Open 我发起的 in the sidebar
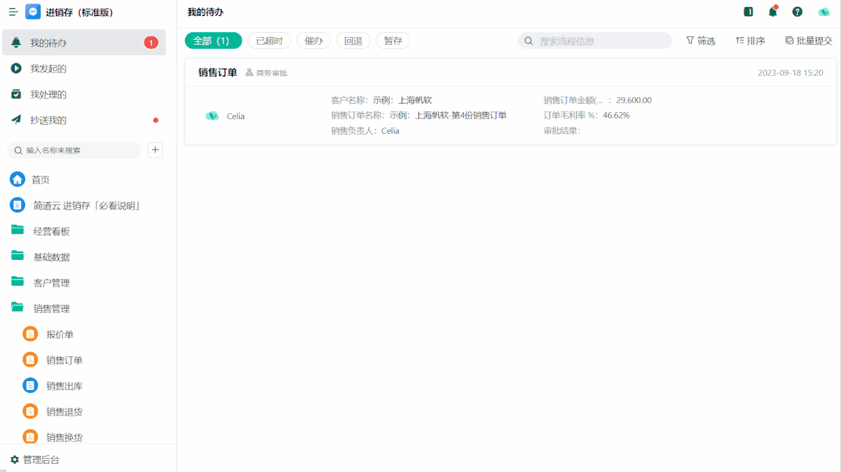The height and width of the screenshot is (472, 841). point(84,69)
